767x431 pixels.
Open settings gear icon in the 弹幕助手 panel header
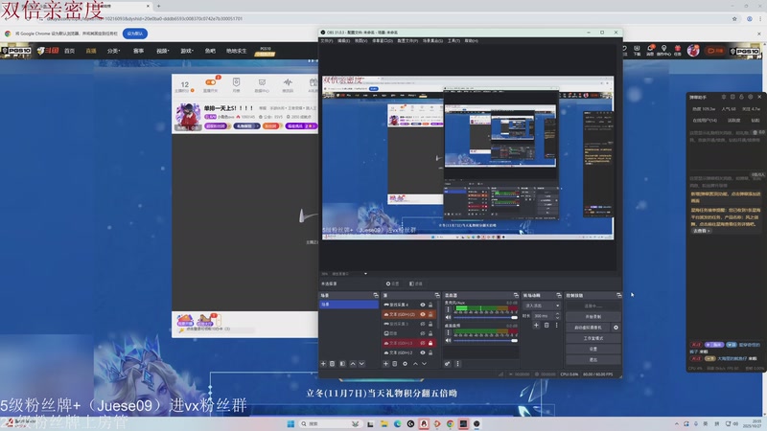click(751, 97)
